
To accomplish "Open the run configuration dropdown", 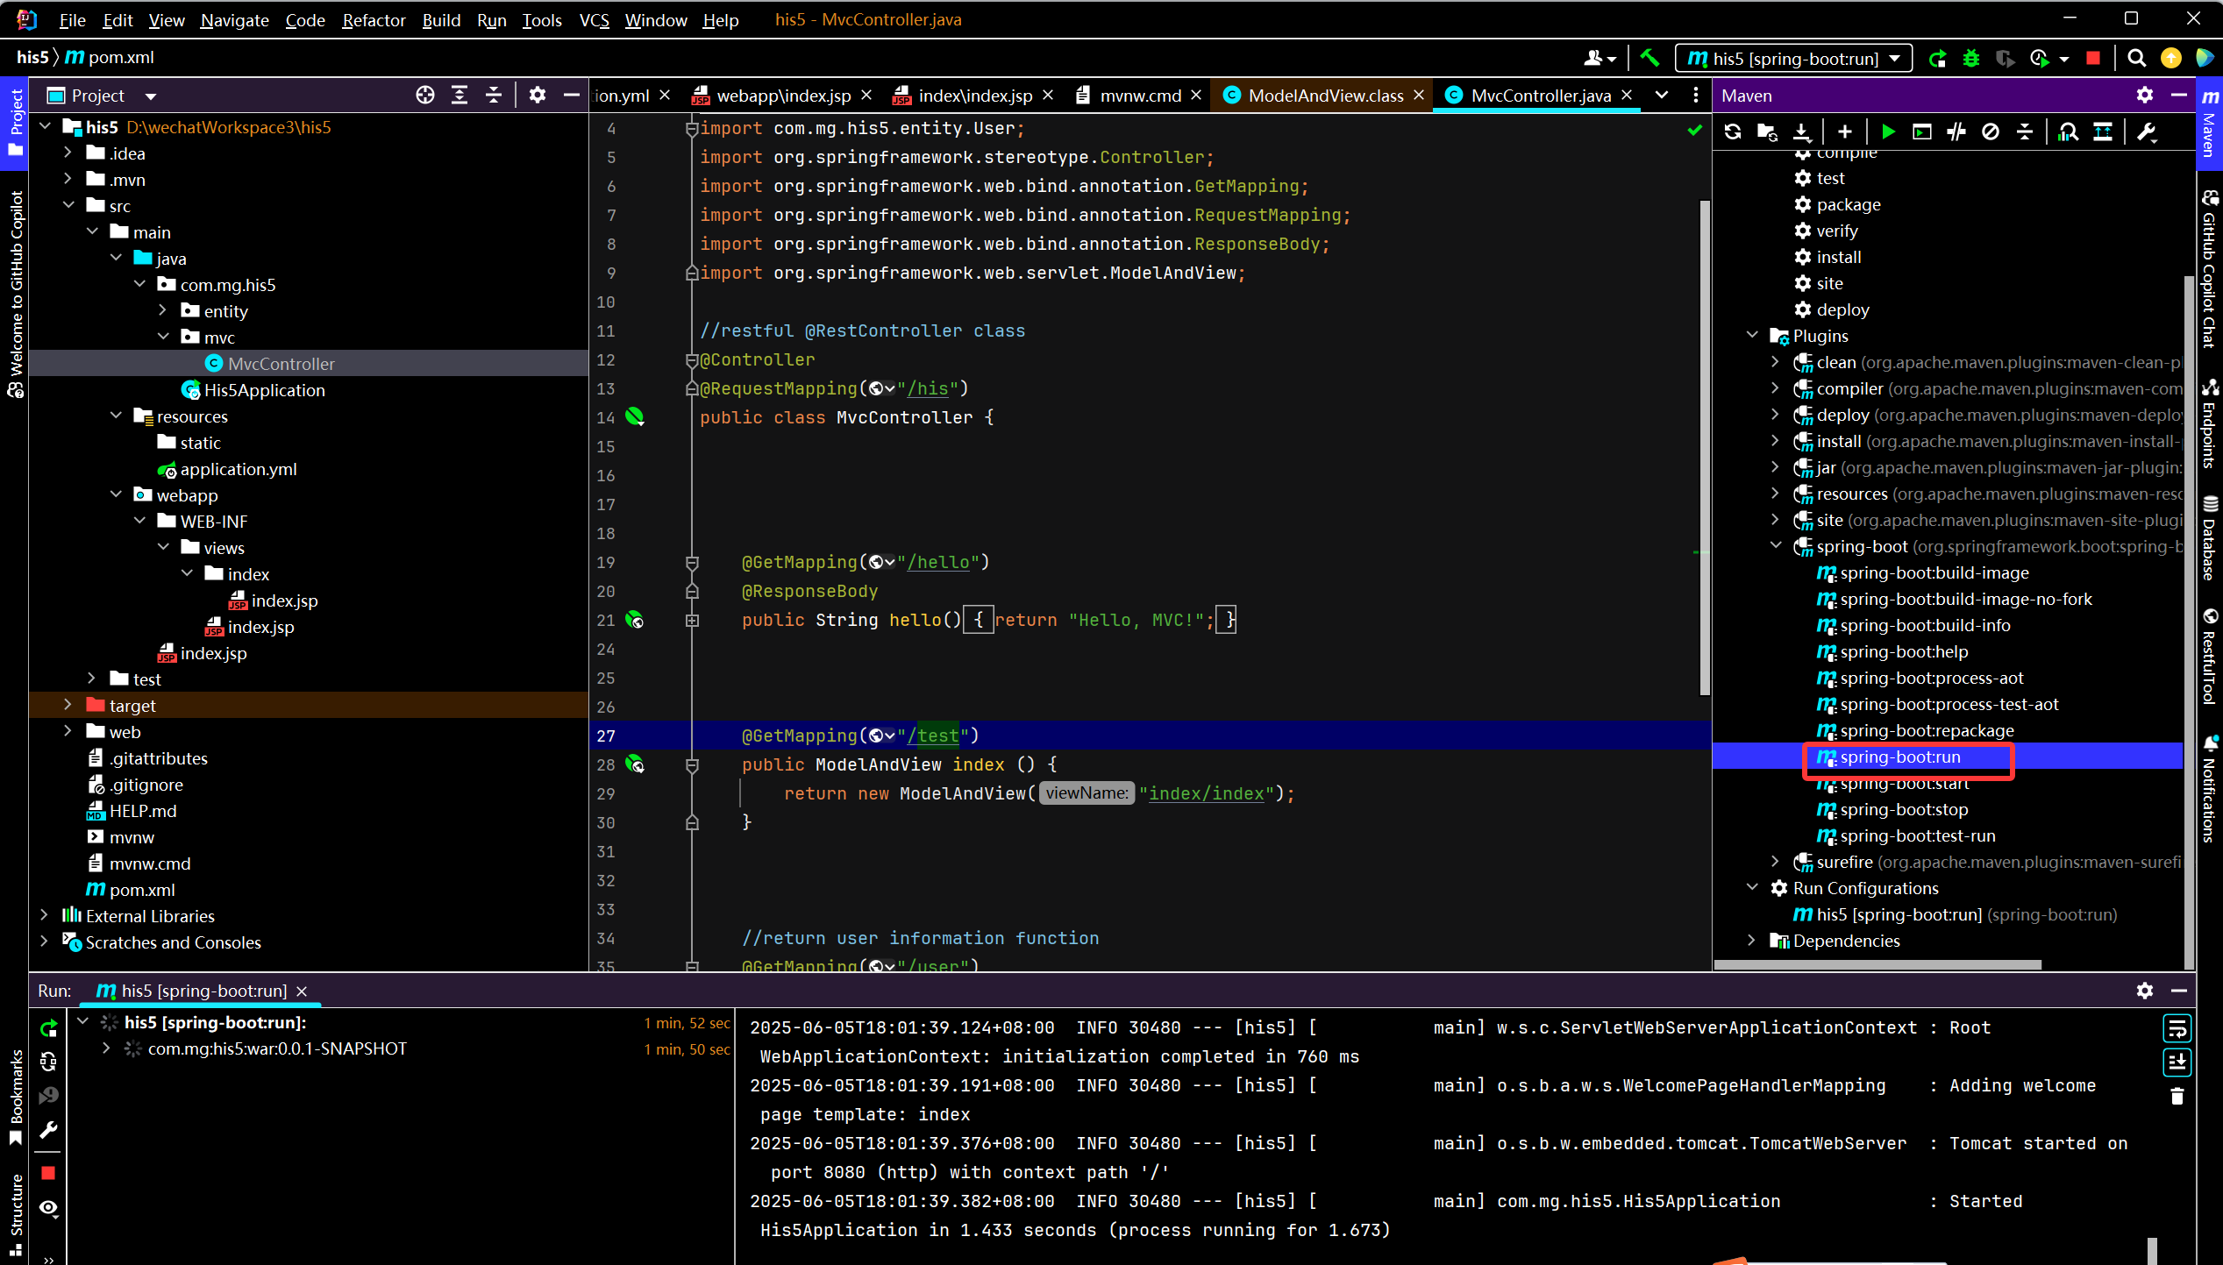I will [1793, 58].
